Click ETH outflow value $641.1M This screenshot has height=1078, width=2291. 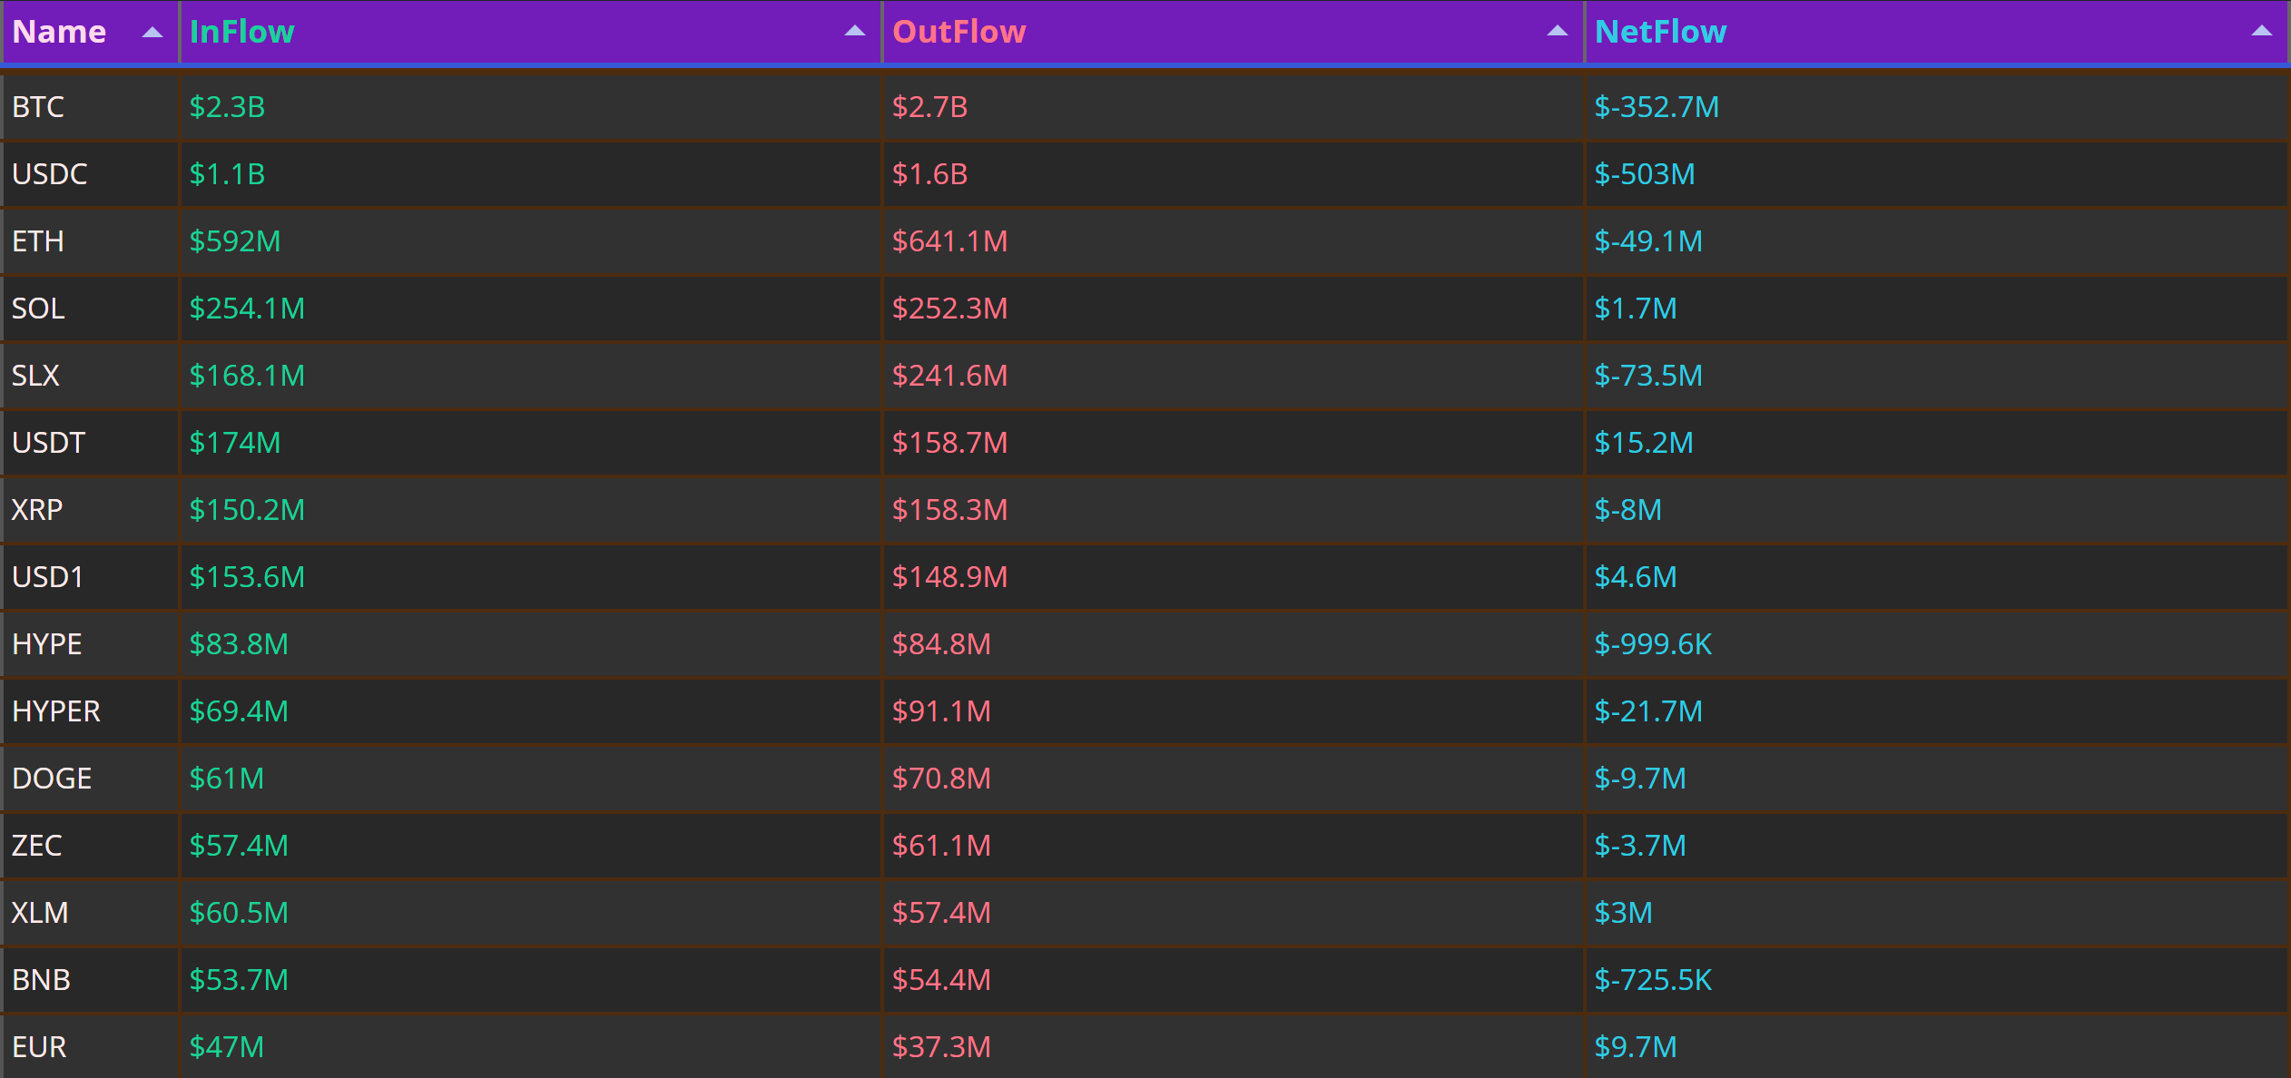tap(949, 241)
